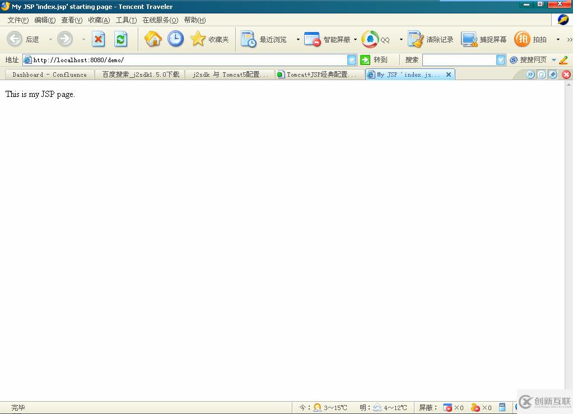Go to the Home page icon
Screen dimensions: 573x414
coord(153,39)
